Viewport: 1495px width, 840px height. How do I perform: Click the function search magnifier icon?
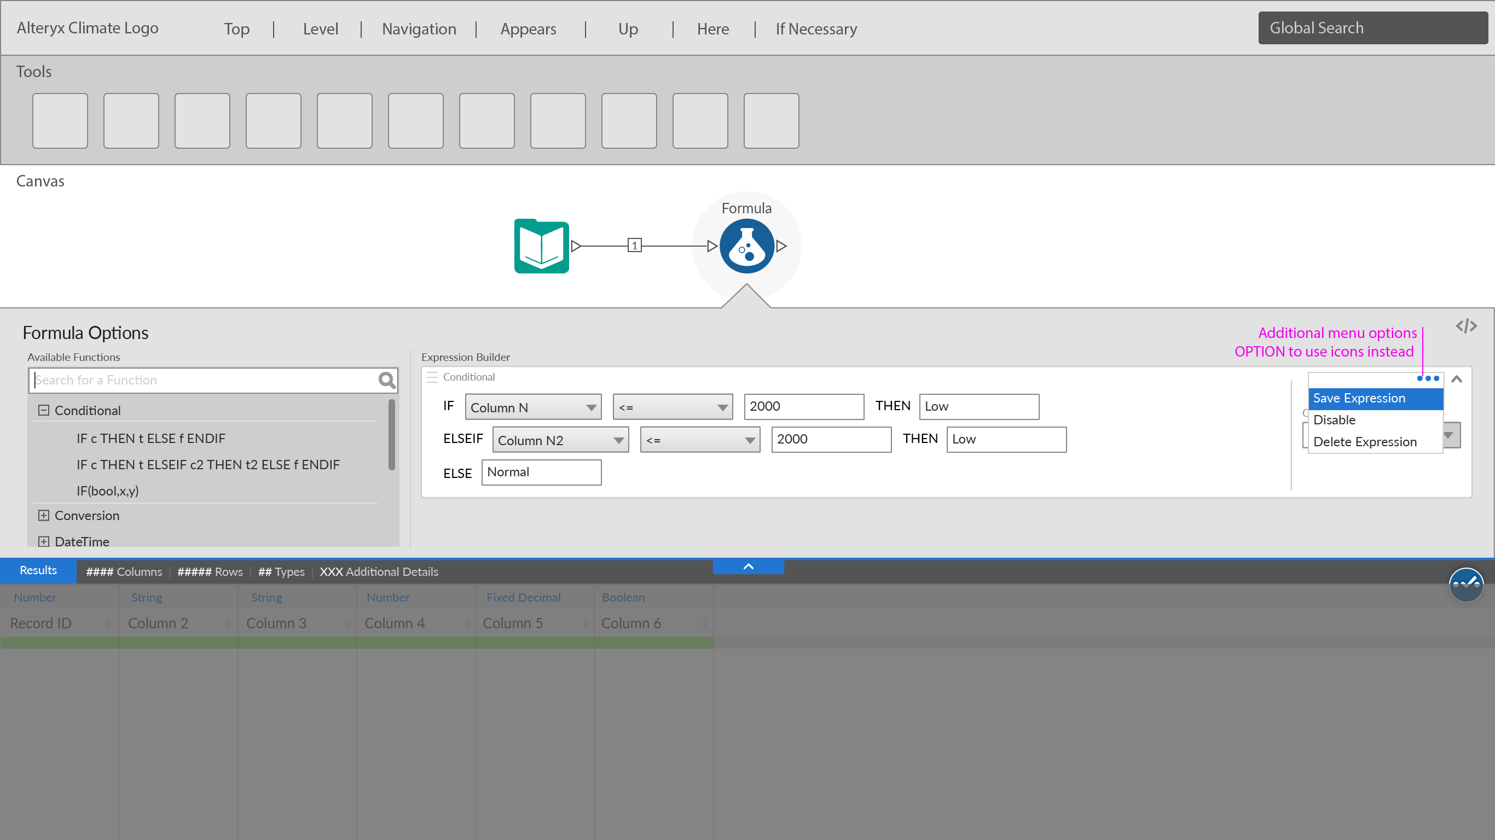tap(386, 380)
